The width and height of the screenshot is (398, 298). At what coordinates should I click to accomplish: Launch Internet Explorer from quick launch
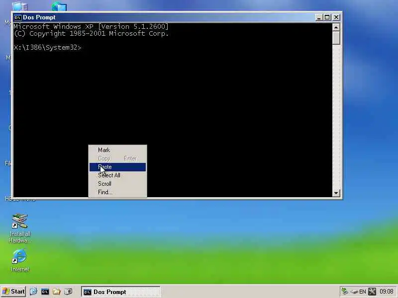33,292
